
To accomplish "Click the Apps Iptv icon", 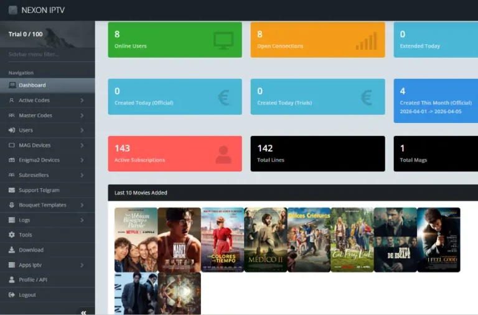I will (x=12, y=265).
